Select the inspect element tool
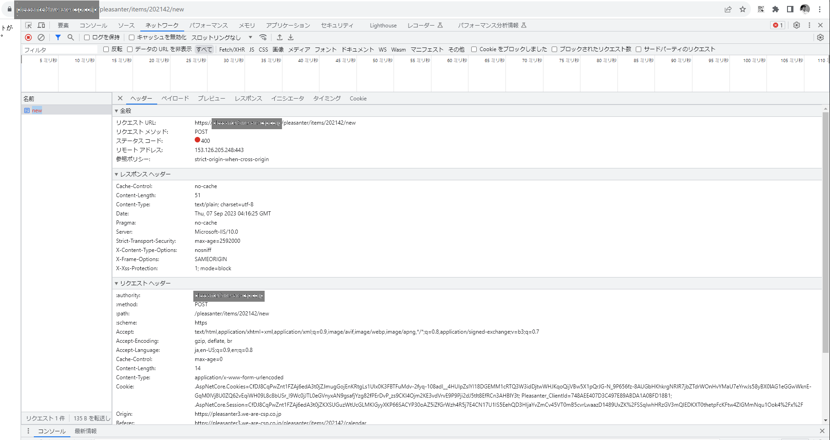The width and height of the screenshot is (830, 440). coord(28,25)
